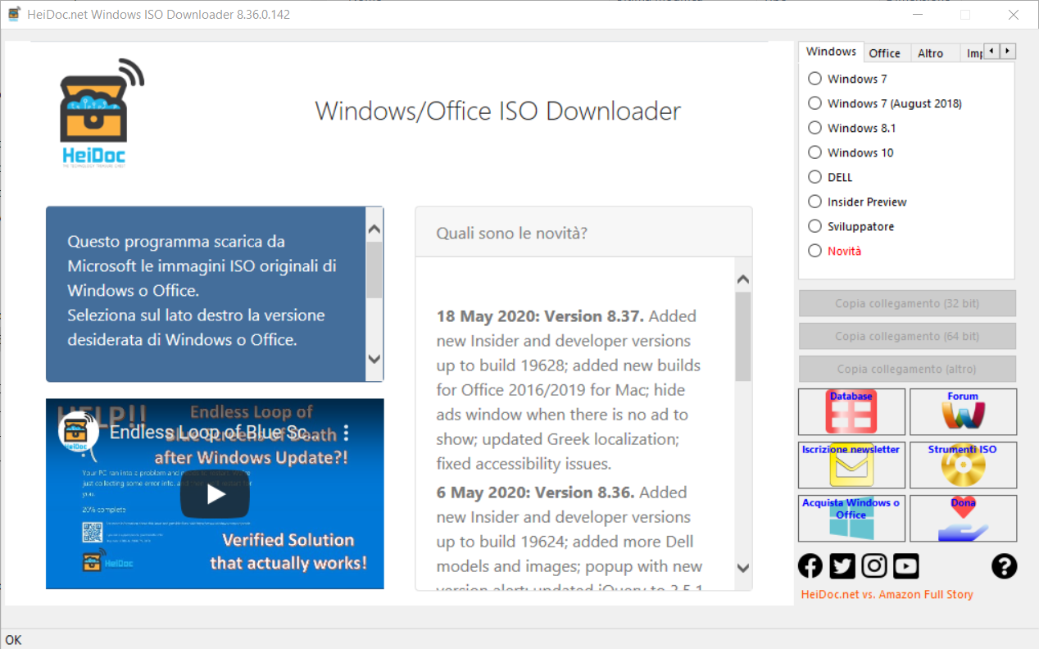Click Copia collegamento (64 bit) button

tap(907, 336)
